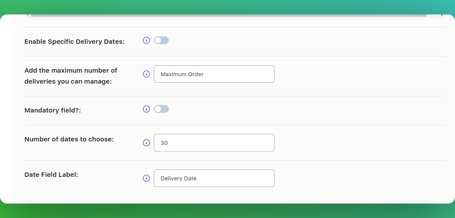Click 'Add the maximum number of deliveries' label

pos(71,76)
